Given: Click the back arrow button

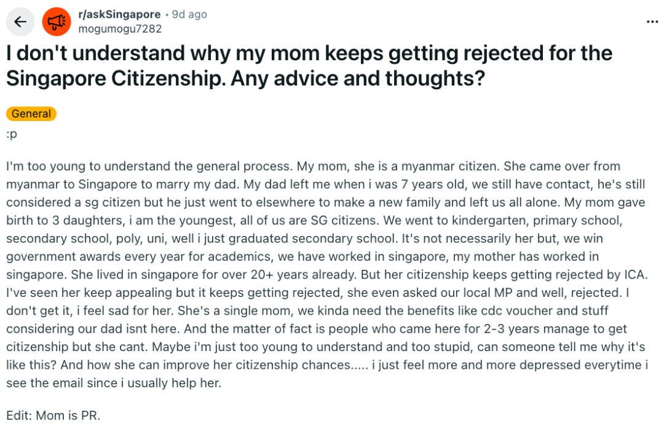Looking at the screenshot, I should tap(20, 22).
